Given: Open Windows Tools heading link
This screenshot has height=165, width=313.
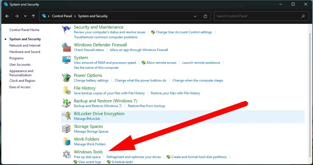Looking at the screenshot, I should tap(88, 152).
